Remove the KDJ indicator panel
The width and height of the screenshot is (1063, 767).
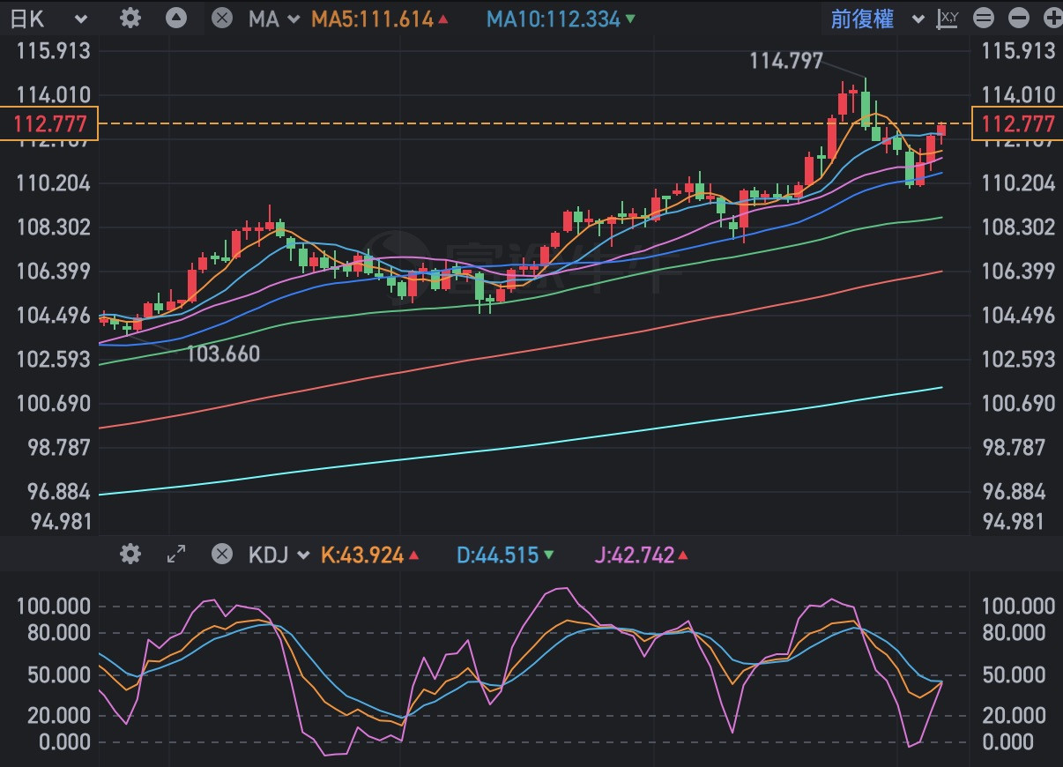[222, 554]
